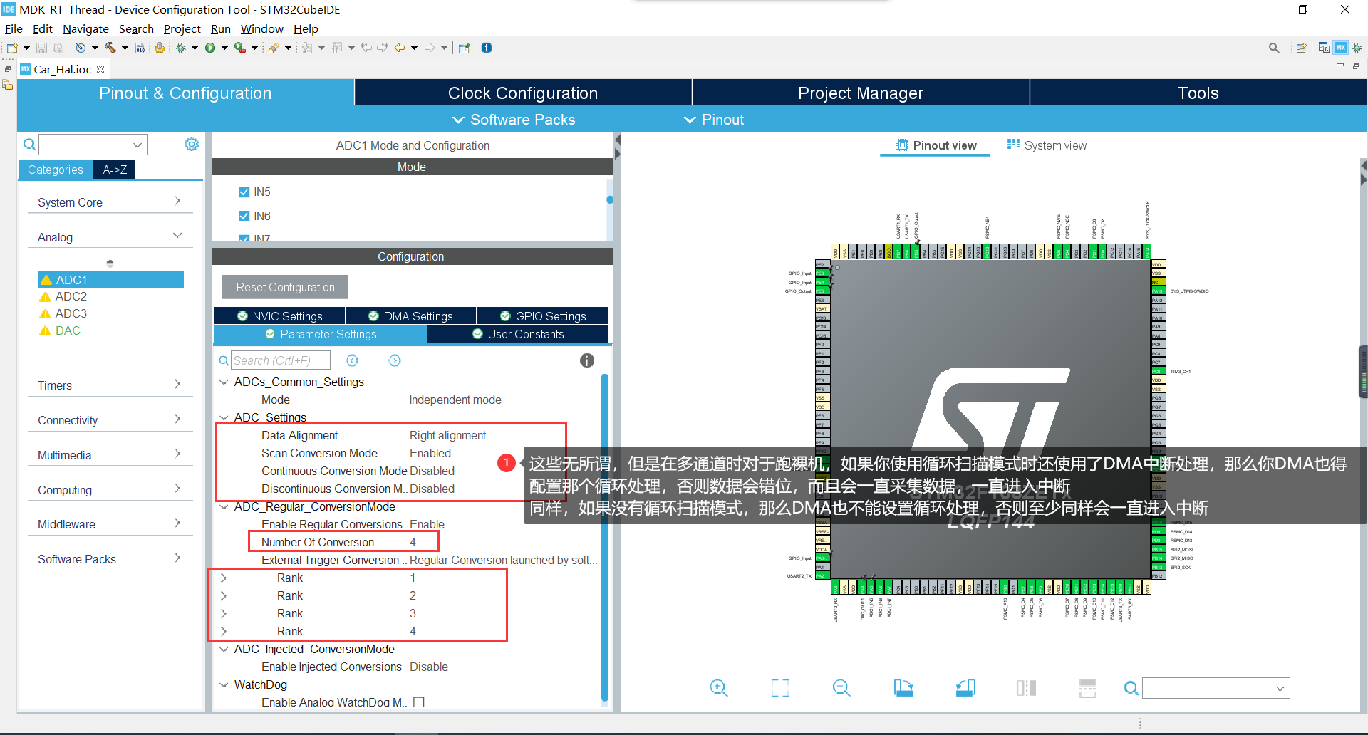
Task: Switch to the Clock Configuration tab
Action: 522,93
